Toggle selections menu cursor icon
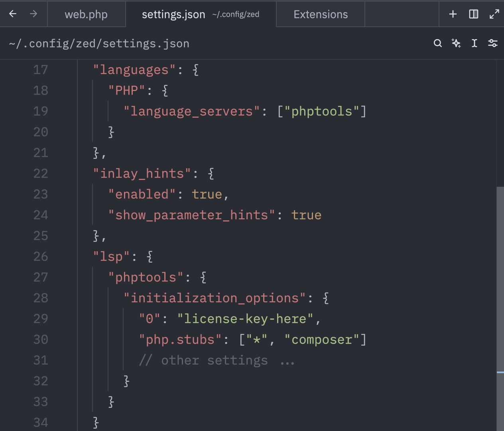This screenshot has width=504, height=431. (x=474, y=43)
